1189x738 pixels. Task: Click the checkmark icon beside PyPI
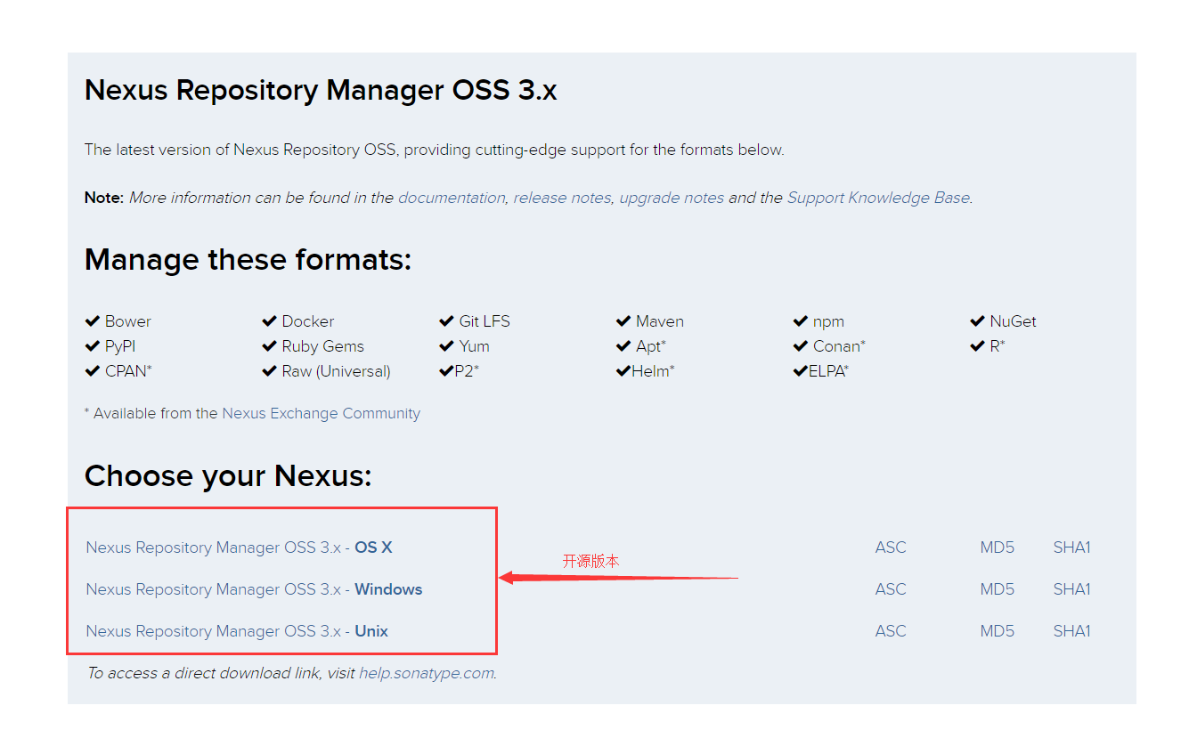(92, 346)
